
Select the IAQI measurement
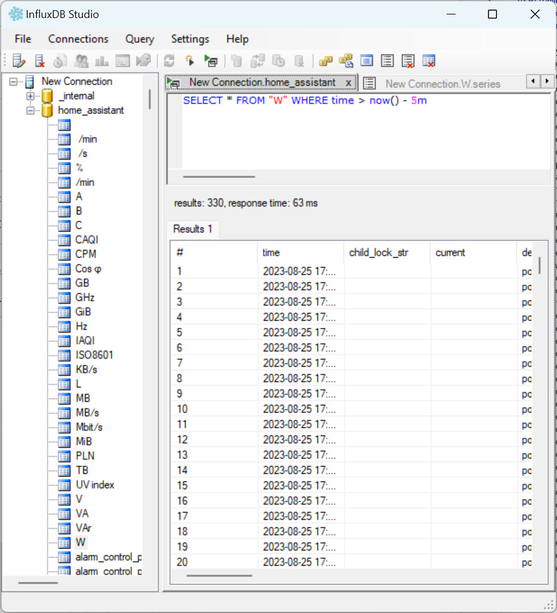(85, 340)
